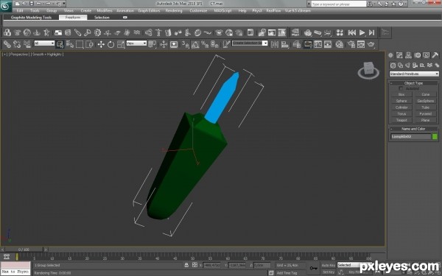Screen dimensions: 442x276
Task: Toggle Angle Snap
Action: (x=195, y=44)
